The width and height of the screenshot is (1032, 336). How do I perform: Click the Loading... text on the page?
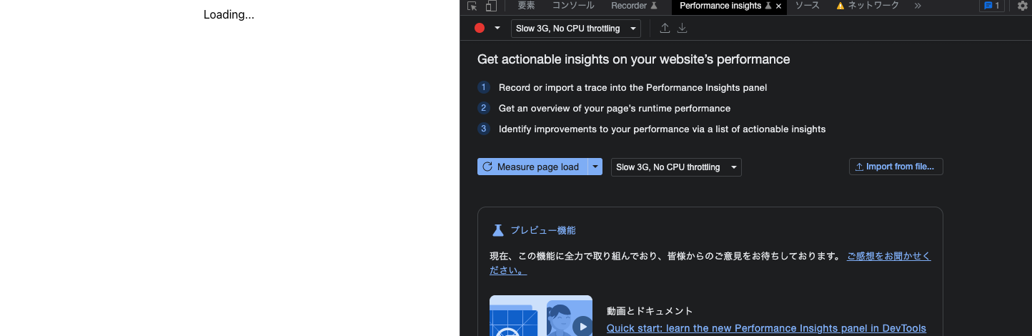(x=229, y=14)
